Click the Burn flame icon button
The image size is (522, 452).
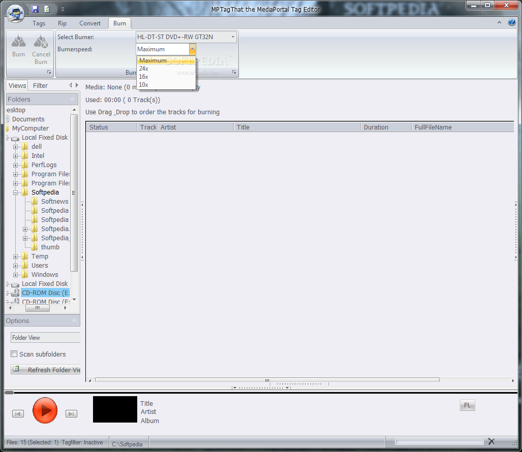click(18, 46)
